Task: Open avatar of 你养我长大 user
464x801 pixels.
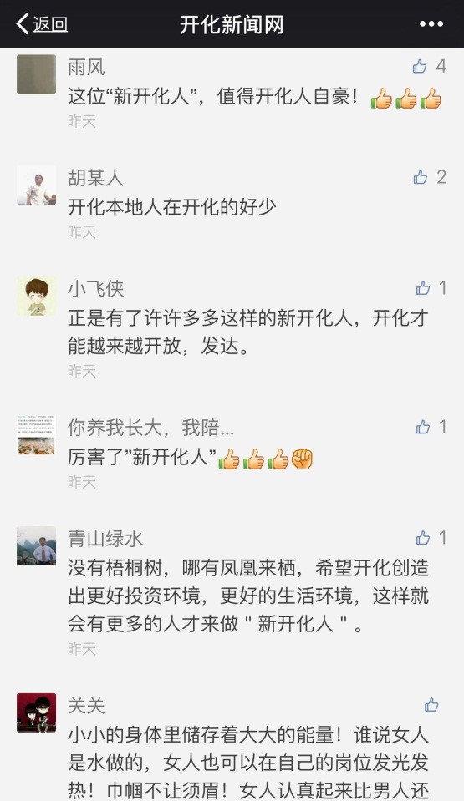Action: tap(36, 434)
